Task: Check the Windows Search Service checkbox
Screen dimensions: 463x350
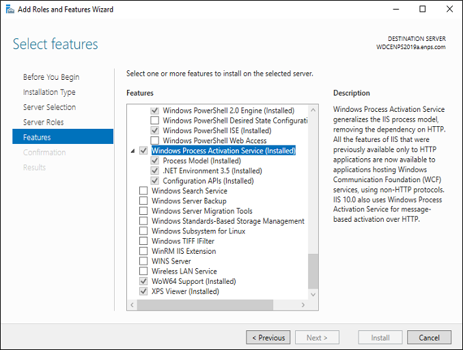Action: [x=143, y=190]
